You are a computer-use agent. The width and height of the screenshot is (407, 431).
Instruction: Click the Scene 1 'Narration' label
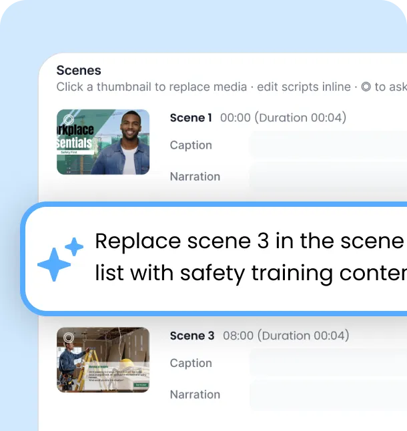[x=195, y=177]
